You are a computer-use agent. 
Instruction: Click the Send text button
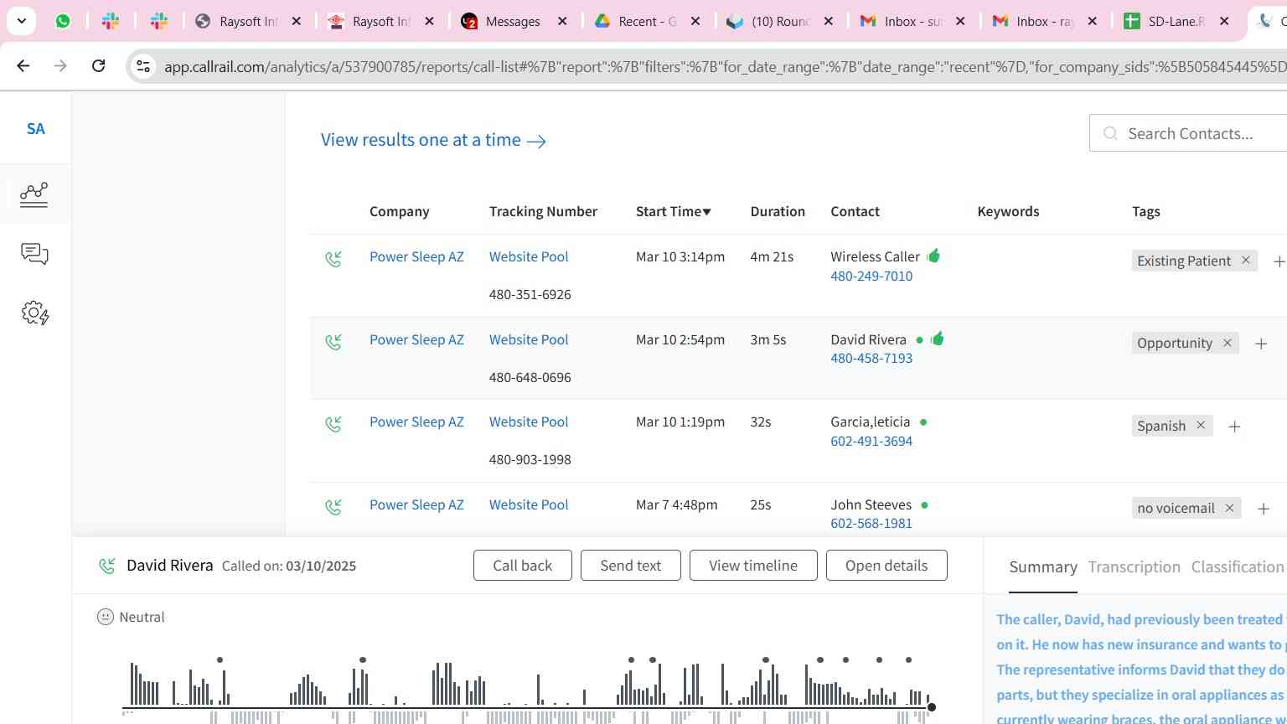(631, 566)
